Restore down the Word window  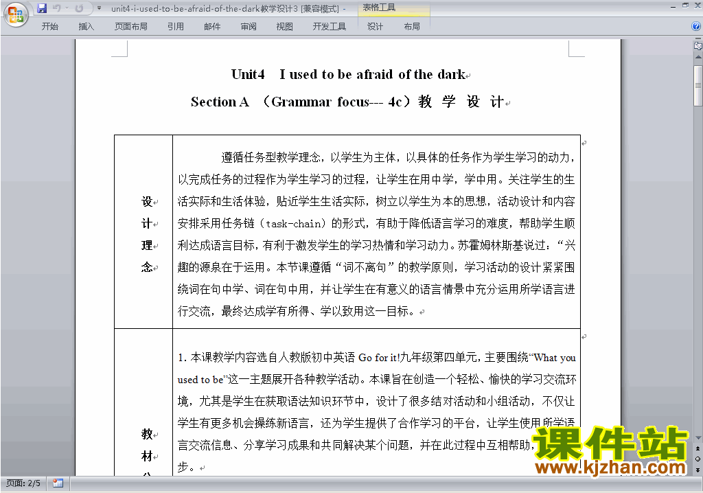click(x=685, y=6)
